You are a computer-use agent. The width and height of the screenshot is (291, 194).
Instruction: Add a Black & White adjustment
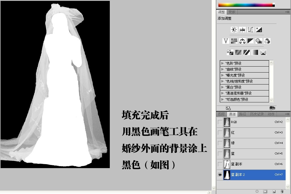coord(251,41)
